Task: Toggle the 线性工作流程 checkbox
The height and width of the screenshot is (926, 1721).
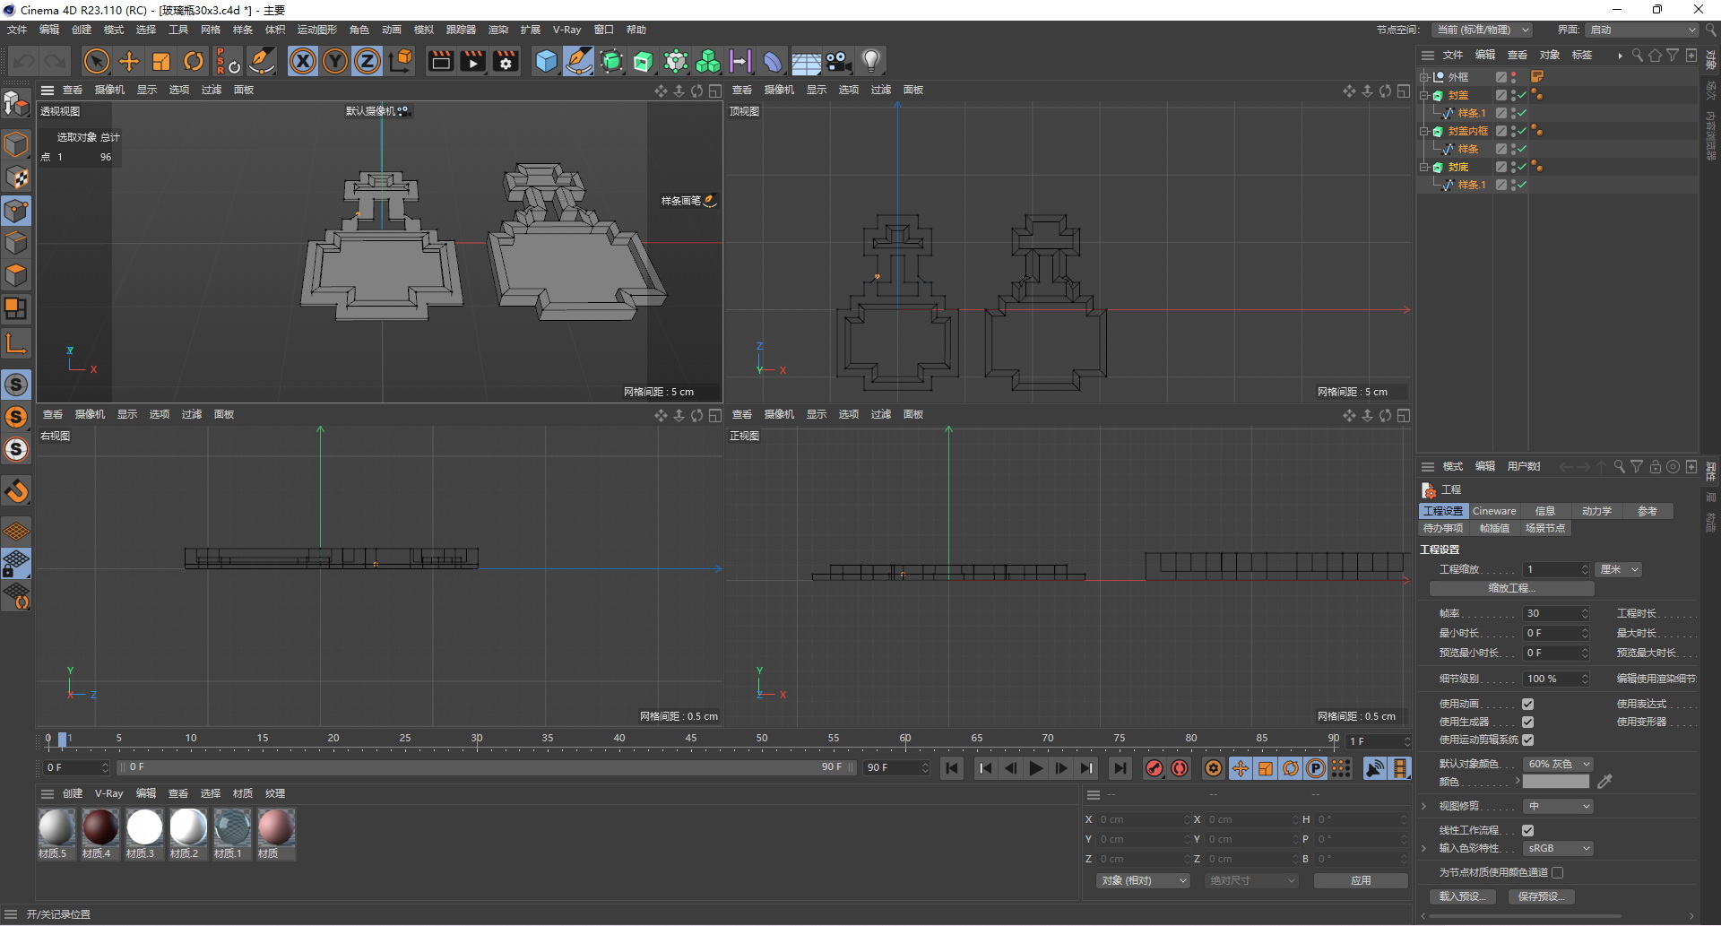Action: [1527, 830]
